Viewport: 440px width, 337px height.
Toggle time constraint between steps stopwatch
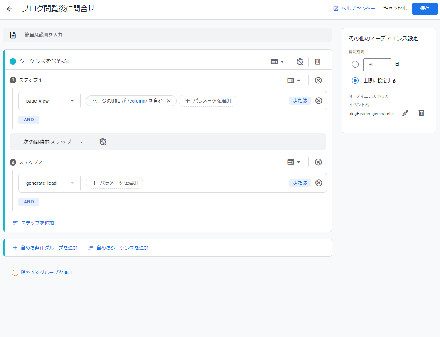[x=103, y=142]
